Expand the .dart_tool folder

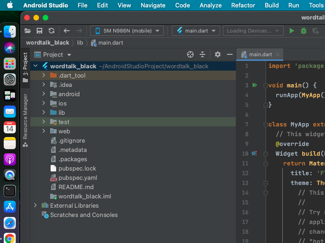(44, 75)
